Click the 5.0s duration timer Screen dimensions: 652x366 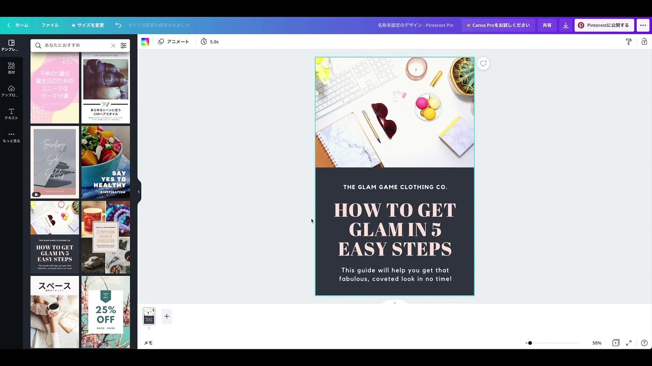coord(209,42)
